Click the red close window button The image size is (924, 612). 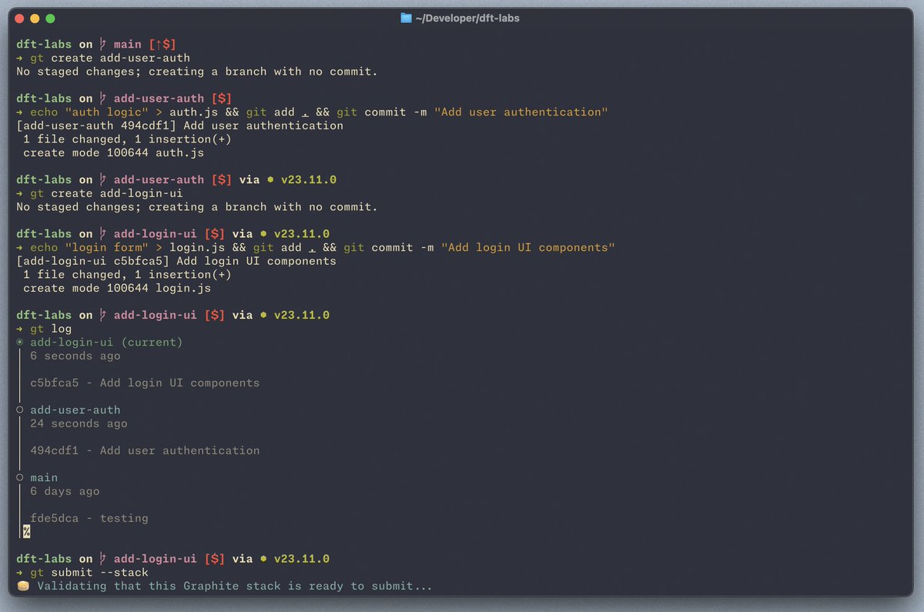tap(20, 18)
